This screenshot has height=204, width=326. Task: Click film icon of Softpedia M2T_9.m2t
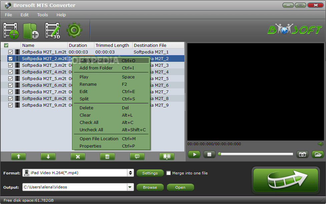17,105
